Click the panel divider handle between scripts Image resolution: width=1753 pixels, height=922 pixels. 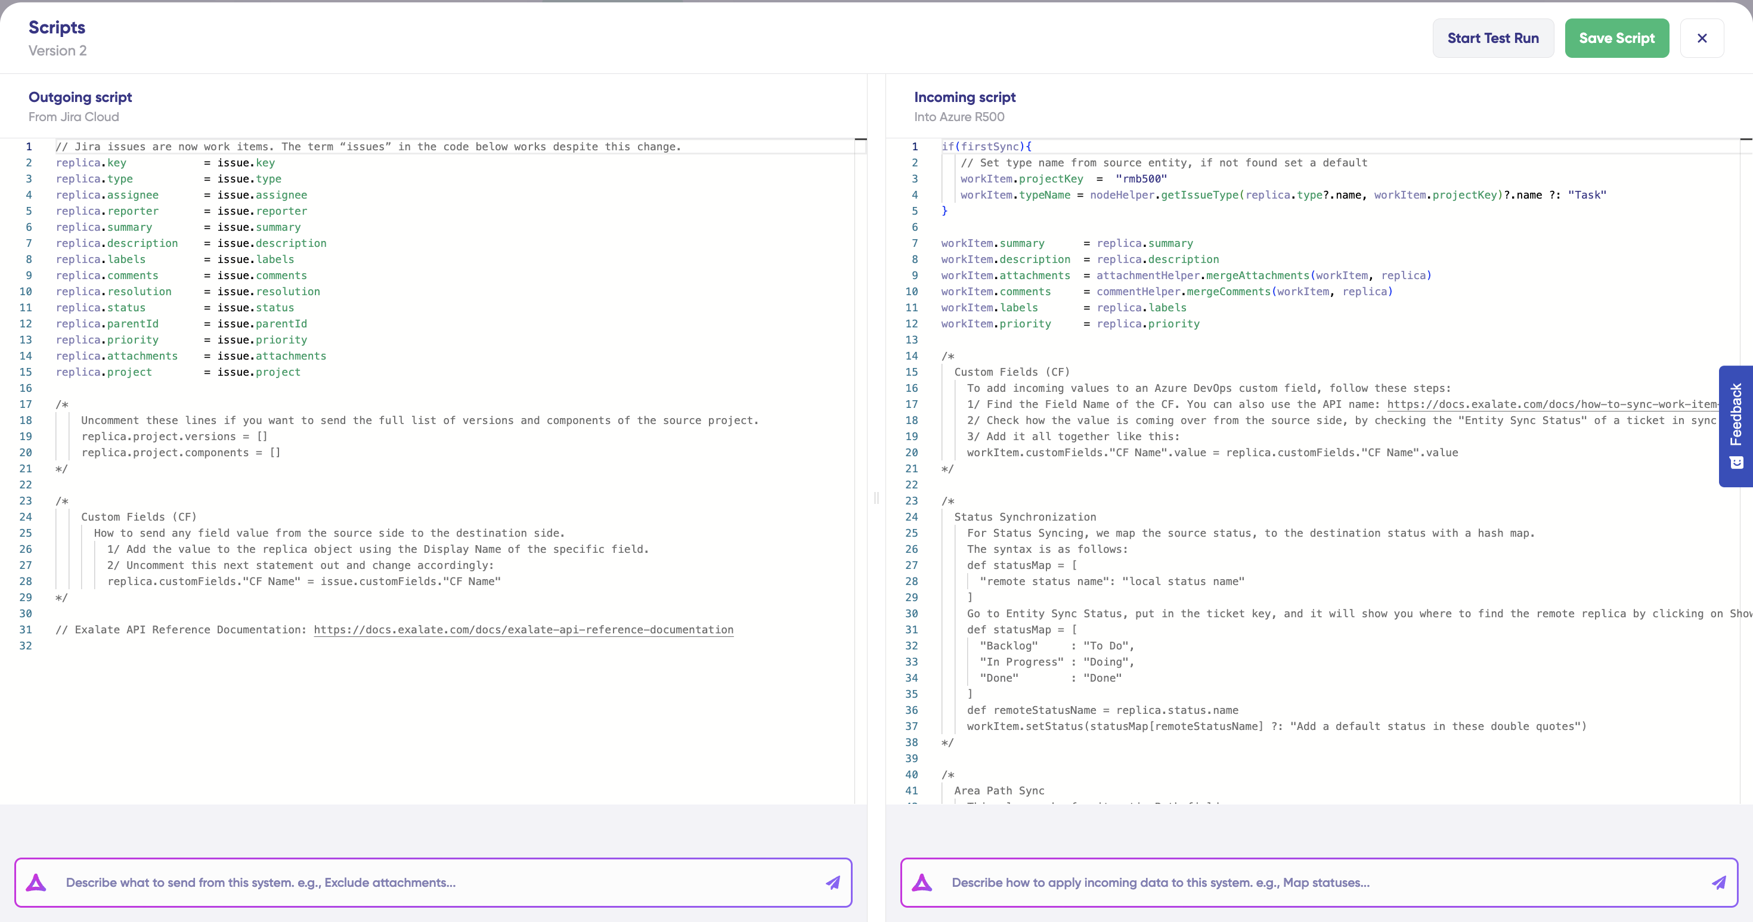[876, 498]
